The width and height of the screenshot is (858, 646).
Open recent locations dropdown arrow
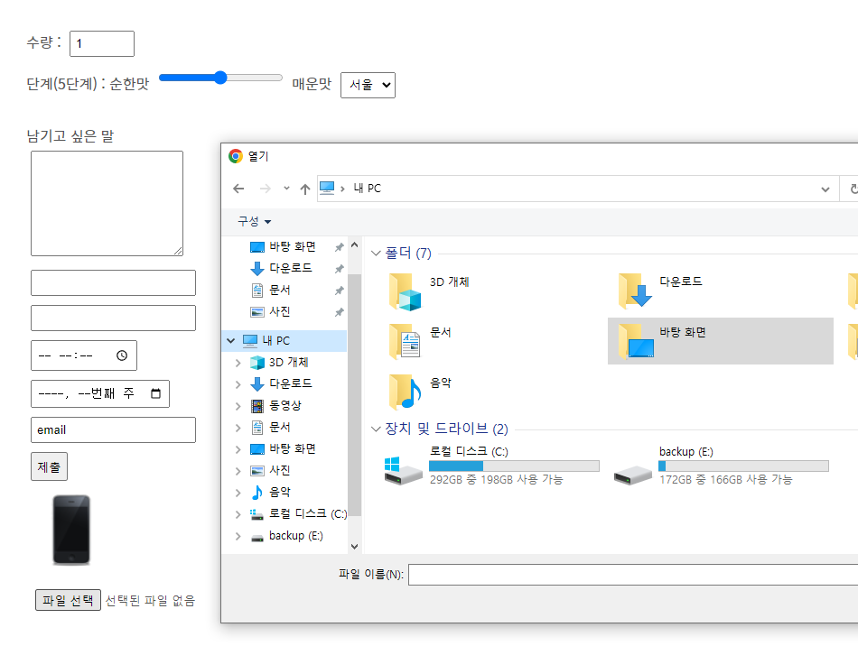coord(286,189)
